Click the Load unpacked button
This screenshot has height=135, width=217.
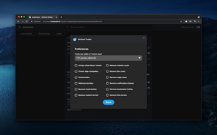[x=26, y=34]
